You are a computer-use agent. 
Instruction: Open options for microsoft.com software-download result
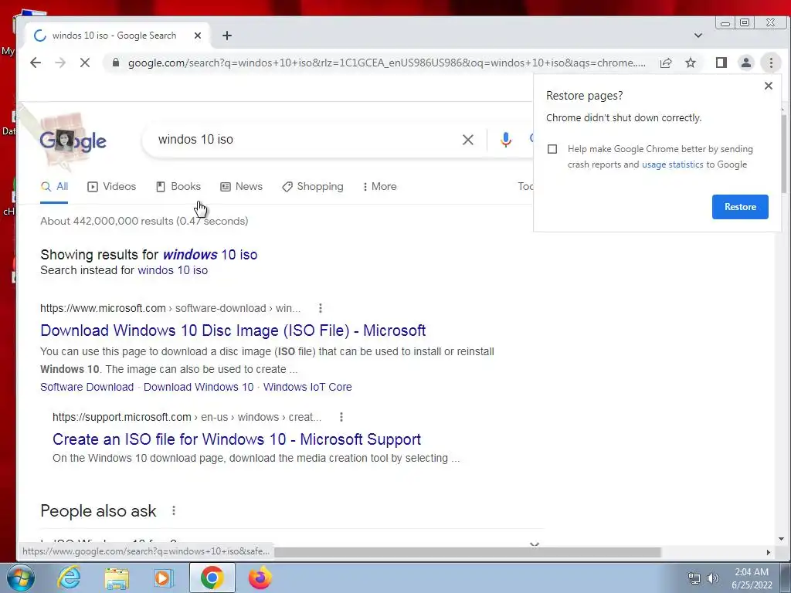321,308
